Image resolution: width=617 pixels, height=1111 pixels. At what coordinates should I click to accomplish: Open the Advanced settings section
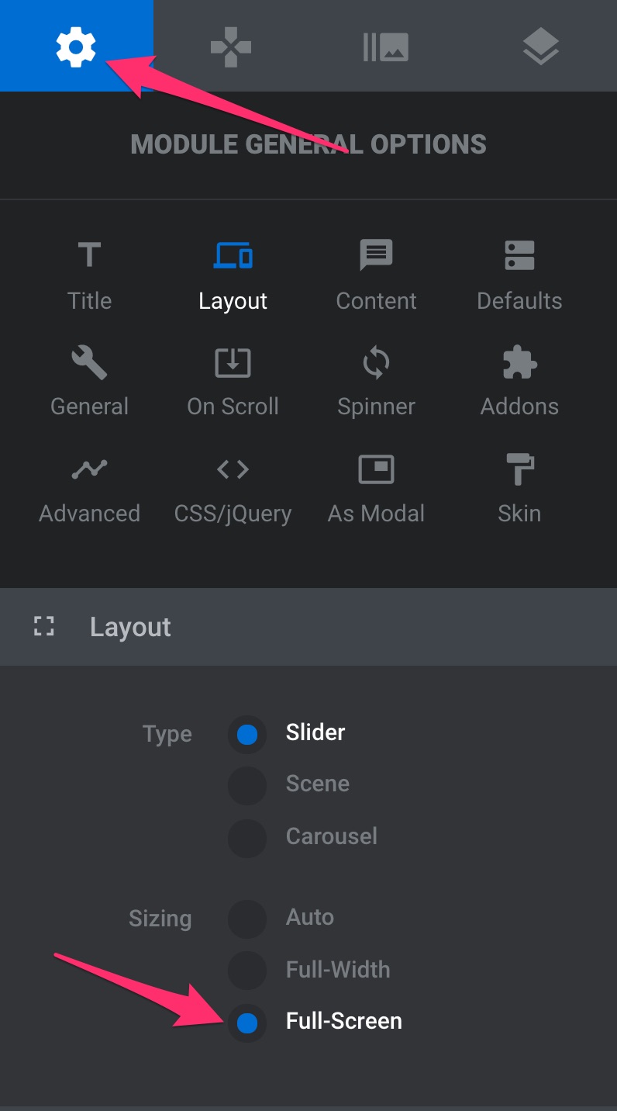[89, 488]
